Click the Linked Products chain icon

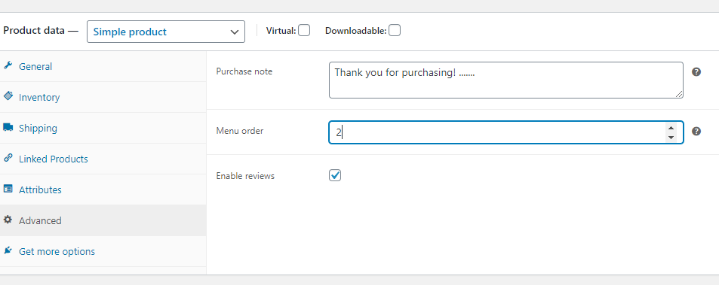8,158
